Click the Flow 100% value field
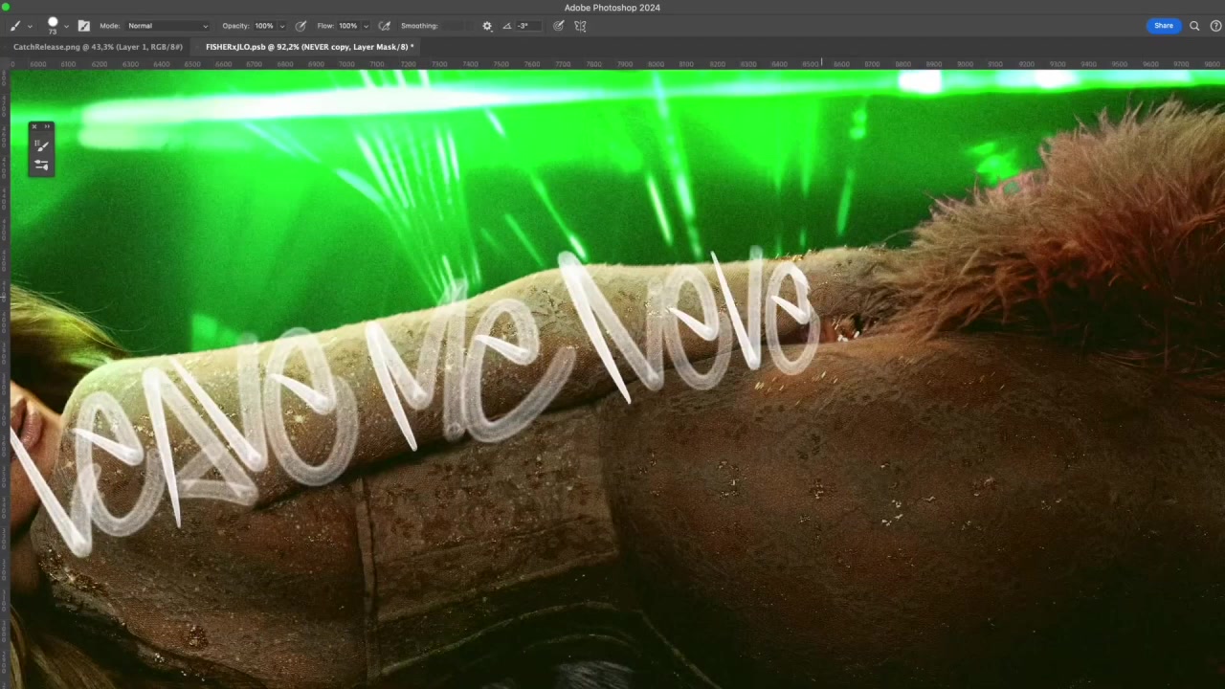 coord(348,26)
